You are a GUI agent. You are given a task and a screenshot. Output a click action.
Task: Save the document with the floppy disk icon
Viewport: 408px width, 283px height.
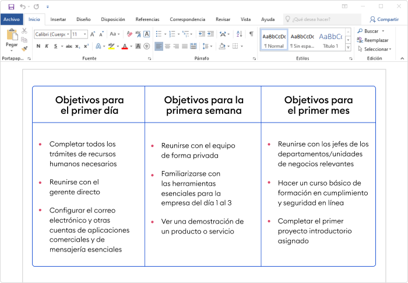[x=11, y=7]
